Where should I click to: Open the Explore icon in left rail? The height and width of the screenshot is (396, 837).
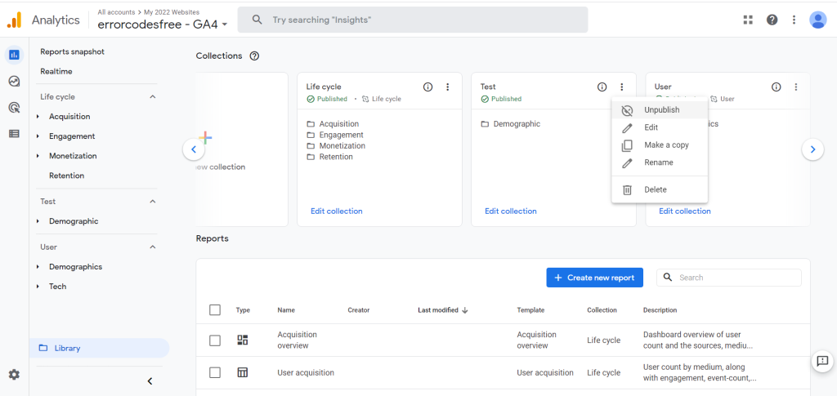14,81
